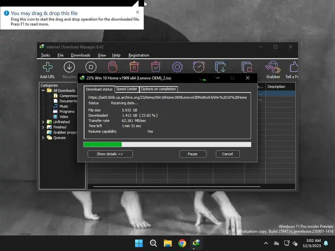Open the Grabber tool icon
The image size is (335, 251).
pyautogui.click(x=273, y=67)
